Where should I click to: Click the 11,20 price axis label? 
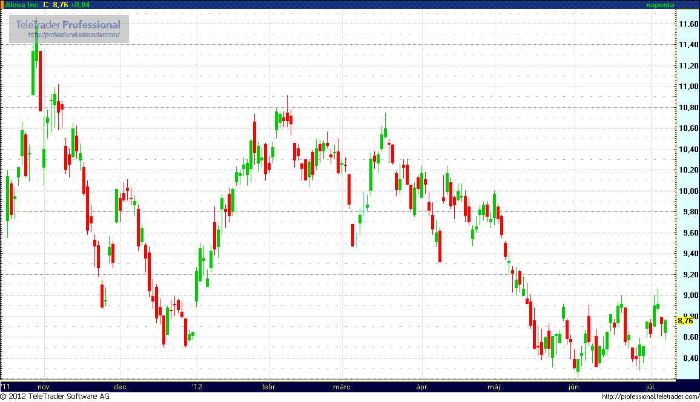tap(688, 65)
